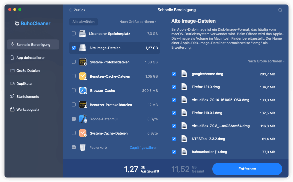
Task: Click the Browser-Cache Safari compass icon
Action: tap(83, 90)
